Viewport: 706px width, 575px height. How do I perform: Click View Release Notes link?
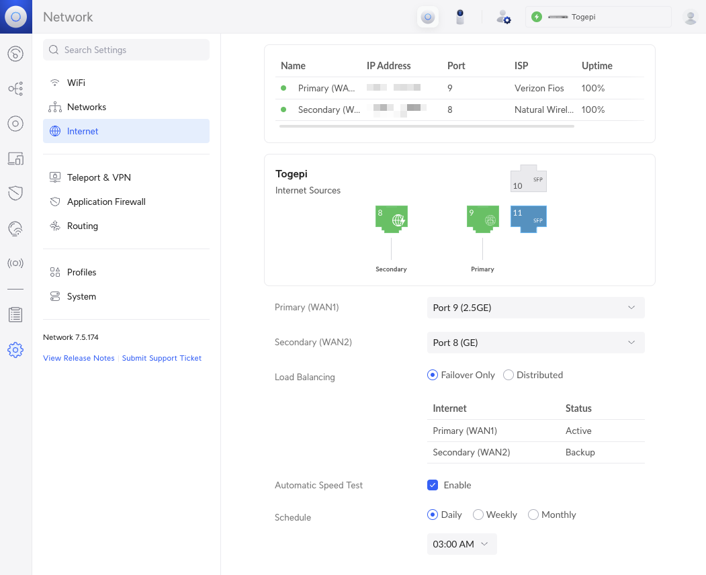pos(79,358)
